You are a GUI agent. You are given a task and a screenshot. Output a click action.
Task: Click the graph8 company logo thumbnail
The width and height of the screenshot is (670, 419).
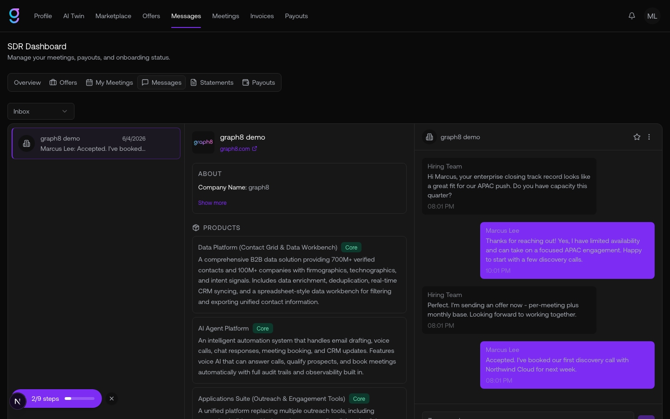tap(203, 142)
